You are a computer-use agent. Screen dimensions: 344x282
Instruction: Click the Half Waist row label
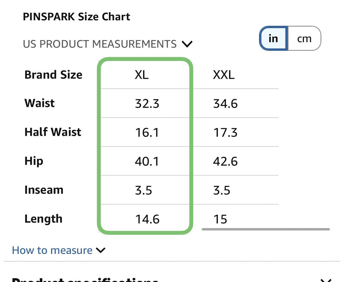tap(53, 132)
